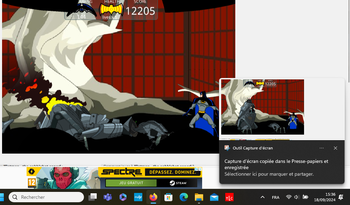
Task: Launch Microsoft Edge from the taskbar
Action: (x=184, y=197)
